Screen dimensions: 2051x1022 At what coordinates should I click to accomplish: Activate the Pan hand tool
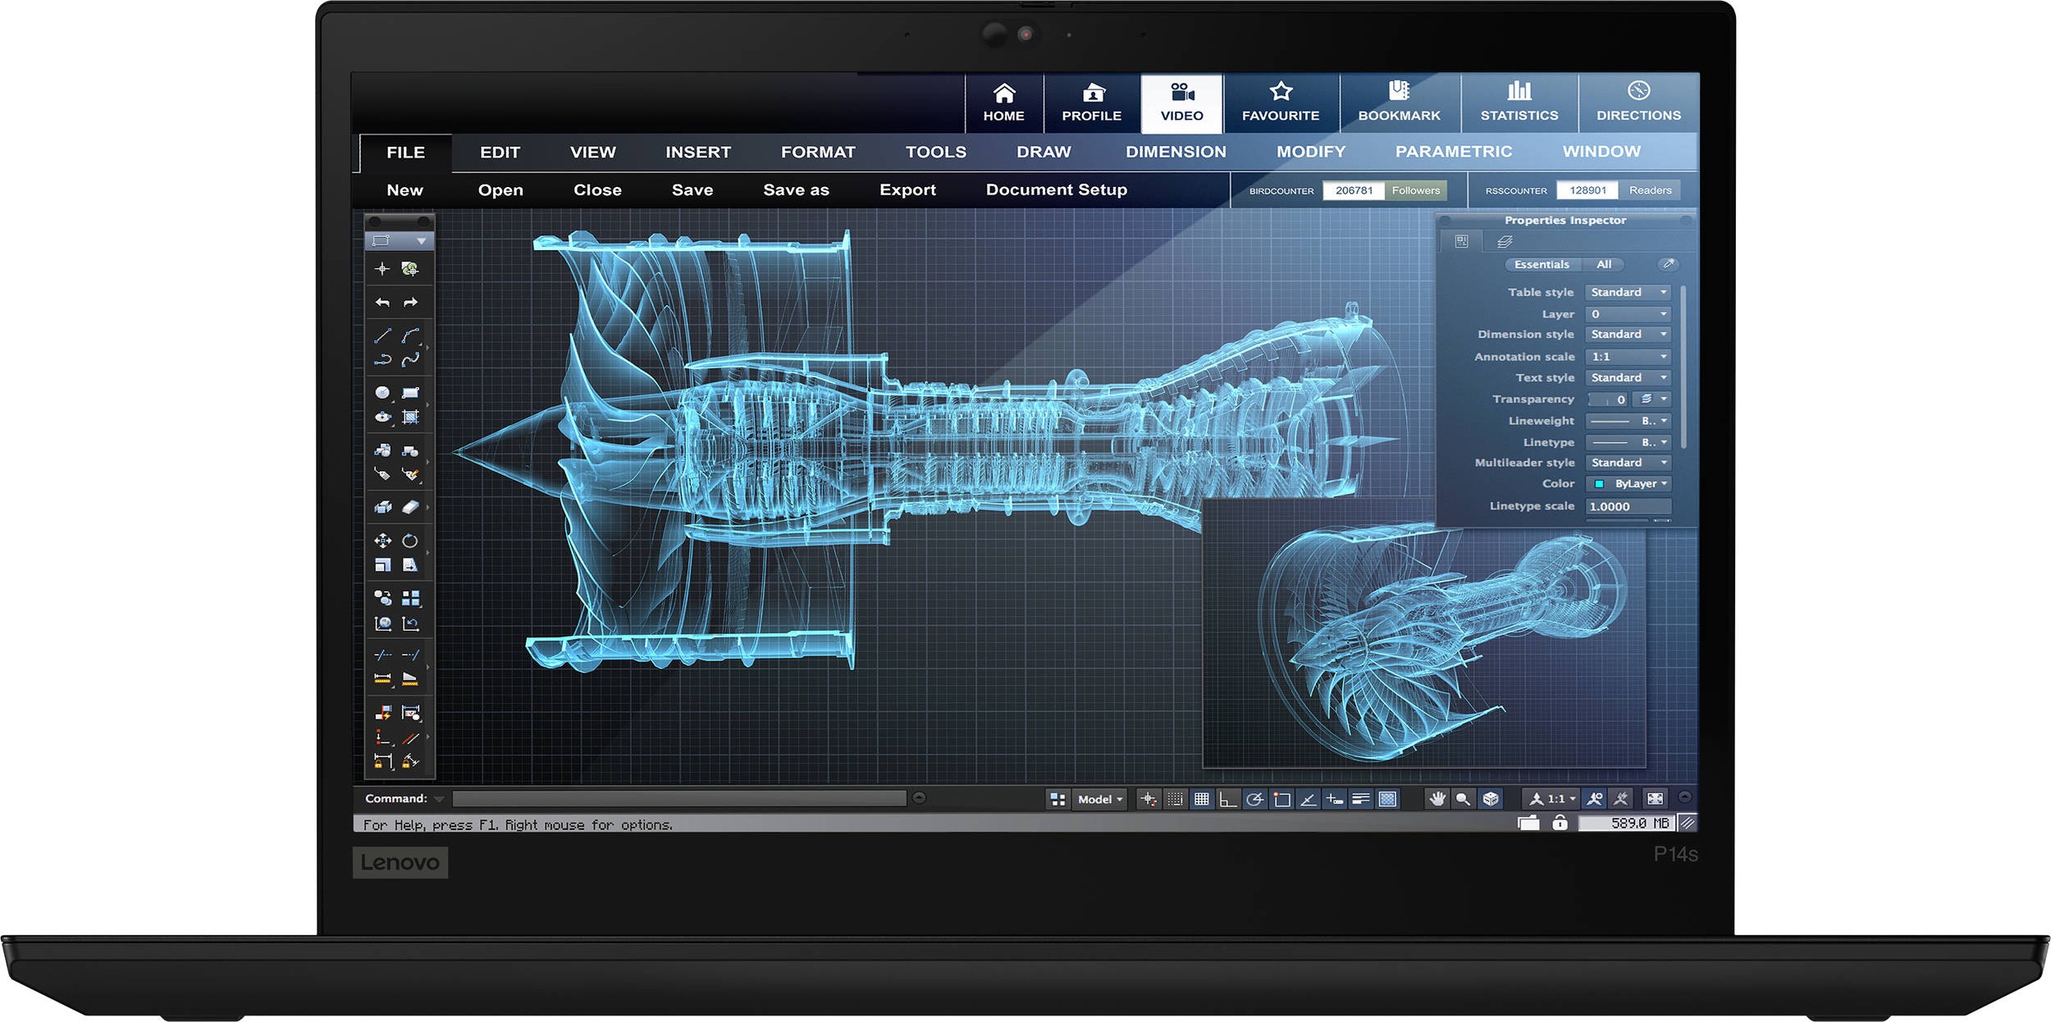tap(1437, 799)
